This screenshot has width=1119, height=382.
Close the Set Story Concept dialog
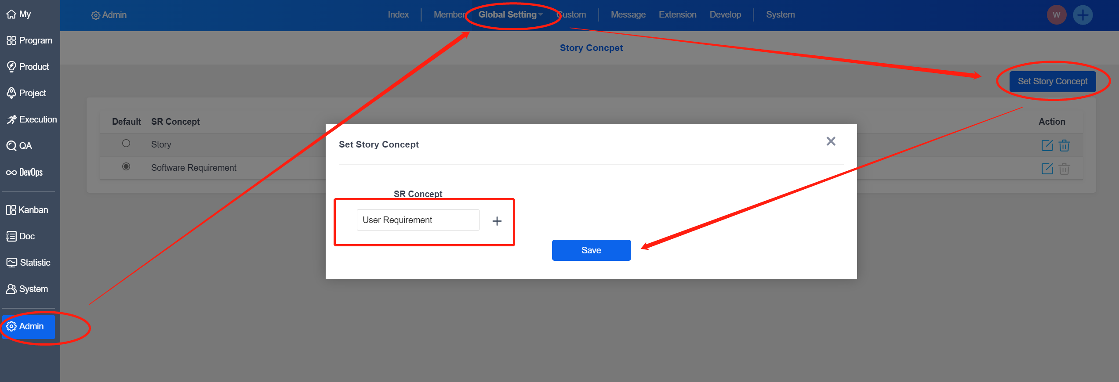tap(830, 141)
